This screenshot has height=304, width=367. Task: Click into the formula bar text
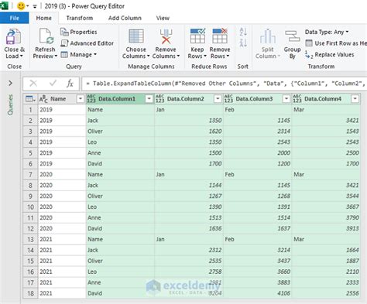[x=224, y=84]
